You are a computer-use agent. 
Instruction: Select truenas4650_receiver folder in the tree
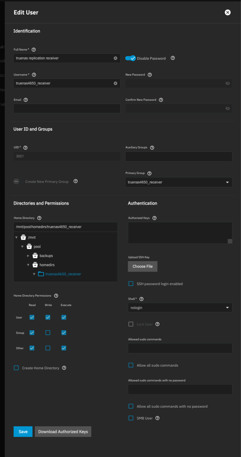[x=63, y=274]
